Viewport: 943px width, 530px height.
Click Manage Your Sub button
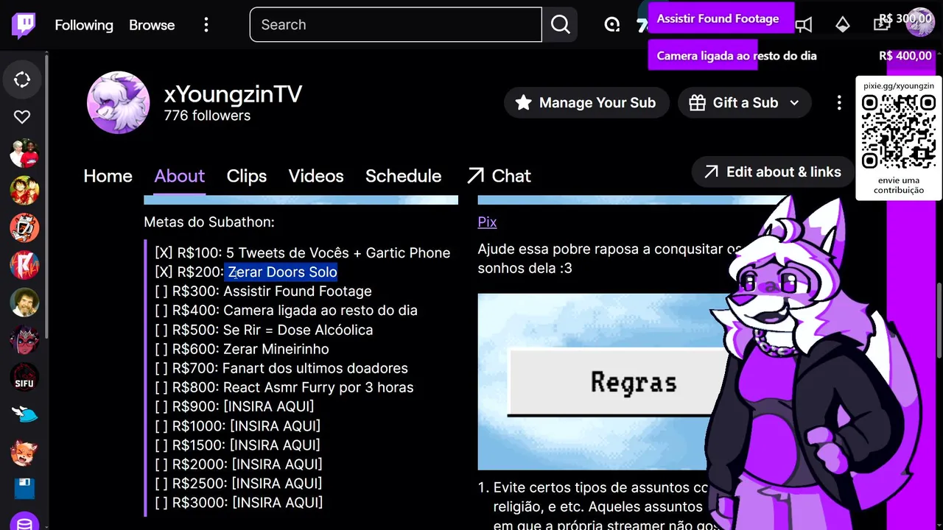586,102
